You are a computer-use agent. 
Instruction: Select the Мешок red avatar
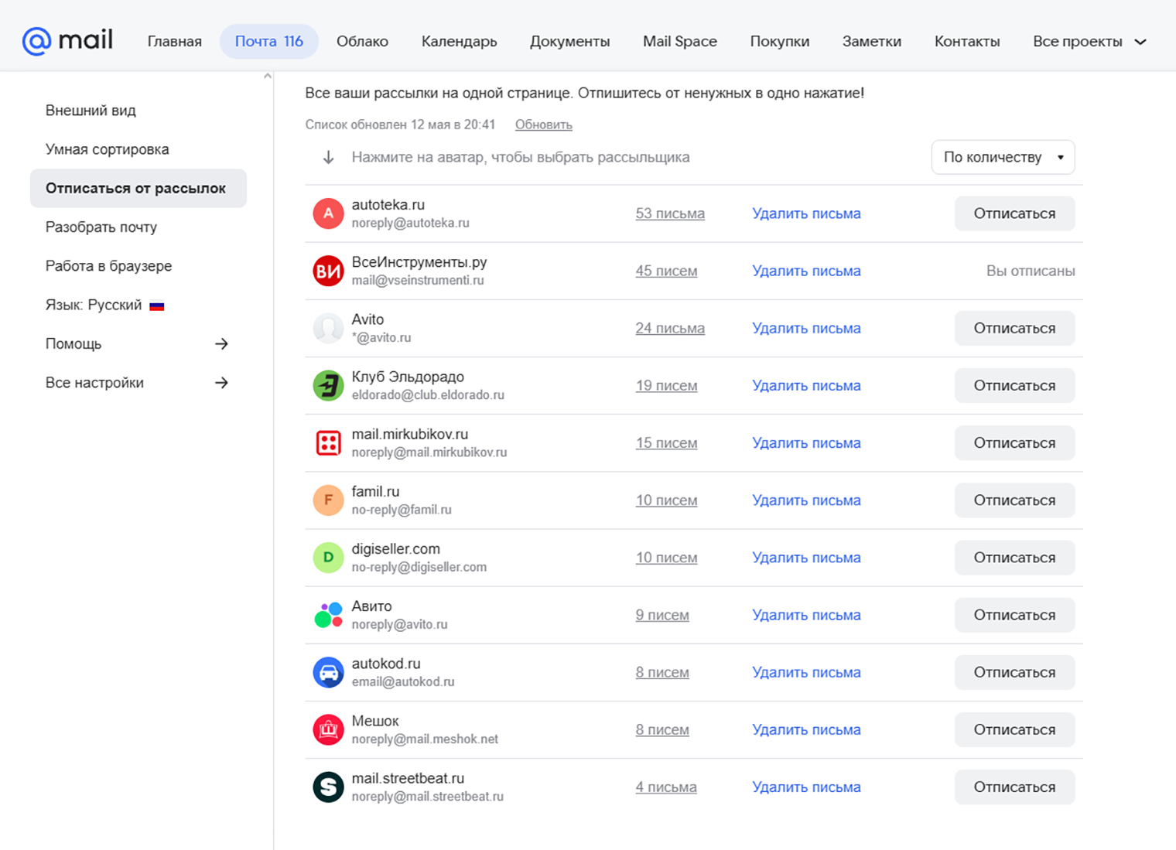pos(328,729)
